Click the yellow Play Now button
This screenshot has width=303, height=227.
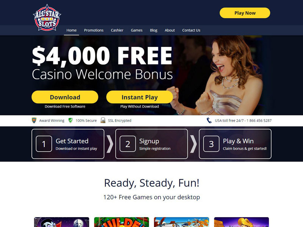click(245, 13)
